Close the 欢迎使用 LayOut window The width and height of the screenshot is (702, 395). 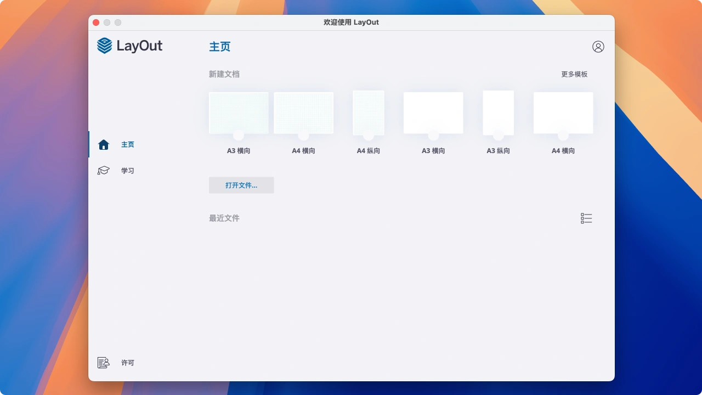(96, 22)
